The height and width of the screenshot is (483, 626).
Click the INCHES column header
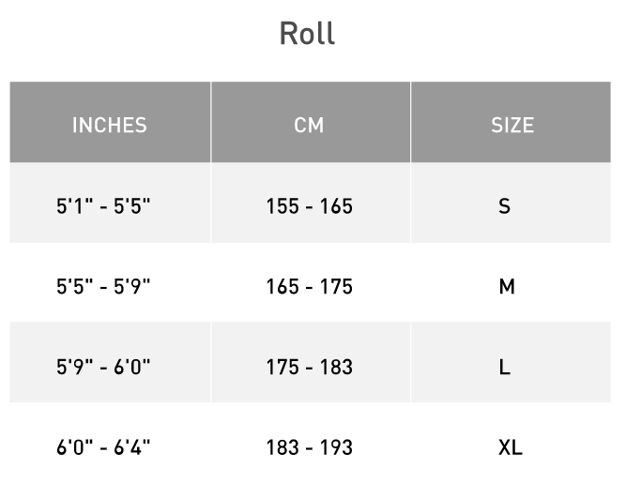click(110, 125)
